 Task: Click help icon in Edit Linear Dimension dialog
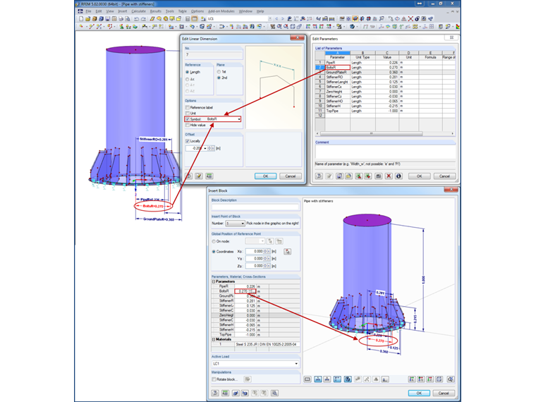pyautogui.click(x=189, y=176)
